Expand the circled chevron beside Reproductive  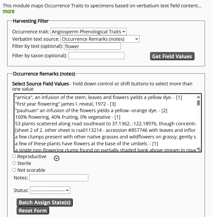coord(56,158)
